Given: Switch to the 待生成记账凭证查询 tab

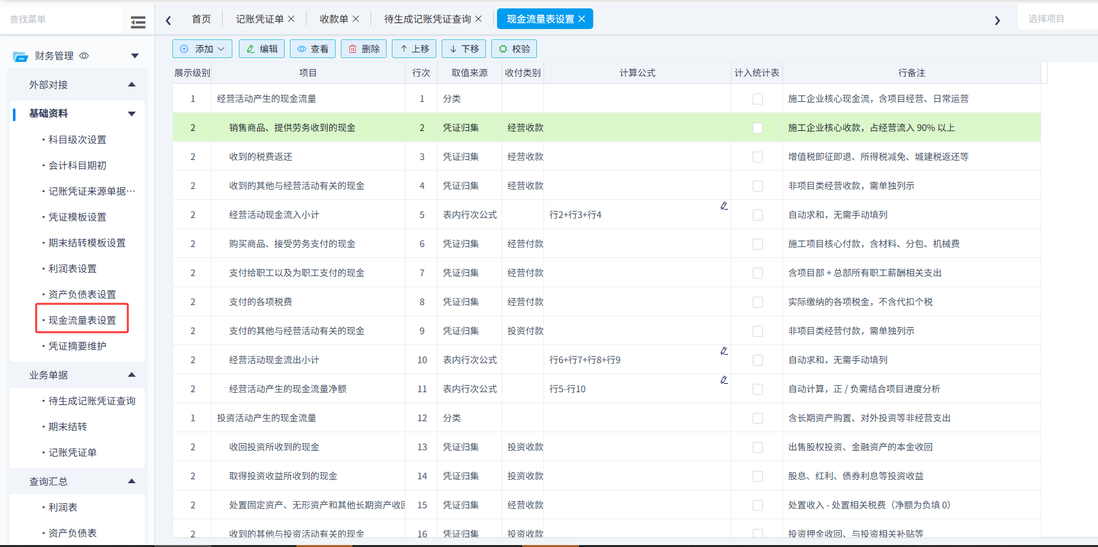Looking at the screenshot, I should (x=427, y=19).
